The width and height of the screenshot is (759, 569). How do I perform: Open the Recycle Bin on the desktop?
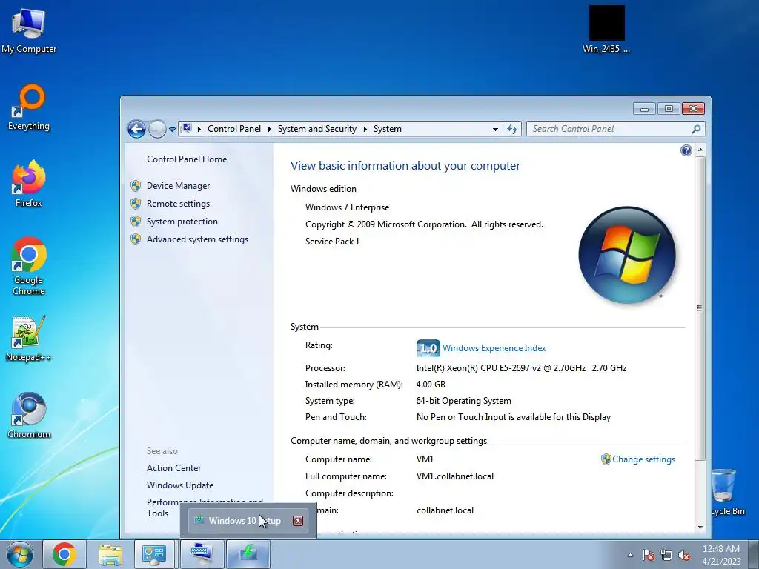725,492
